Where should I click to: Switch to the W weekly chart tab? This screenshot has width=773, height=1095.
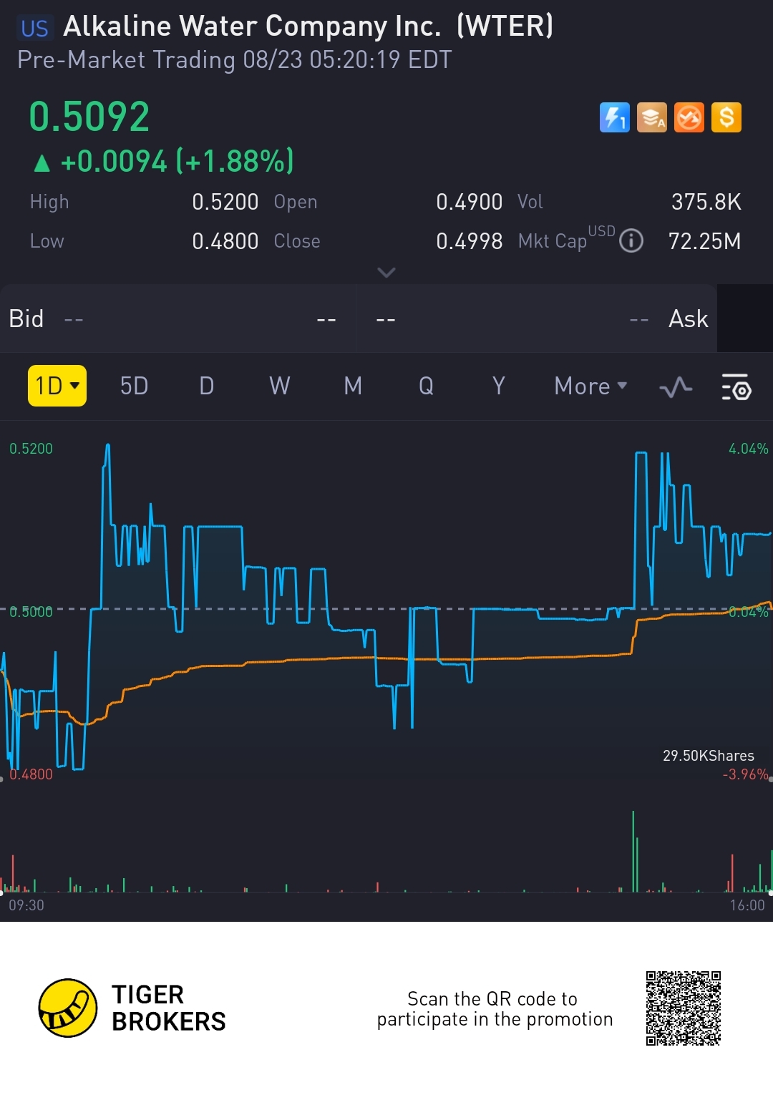point(280,386)
